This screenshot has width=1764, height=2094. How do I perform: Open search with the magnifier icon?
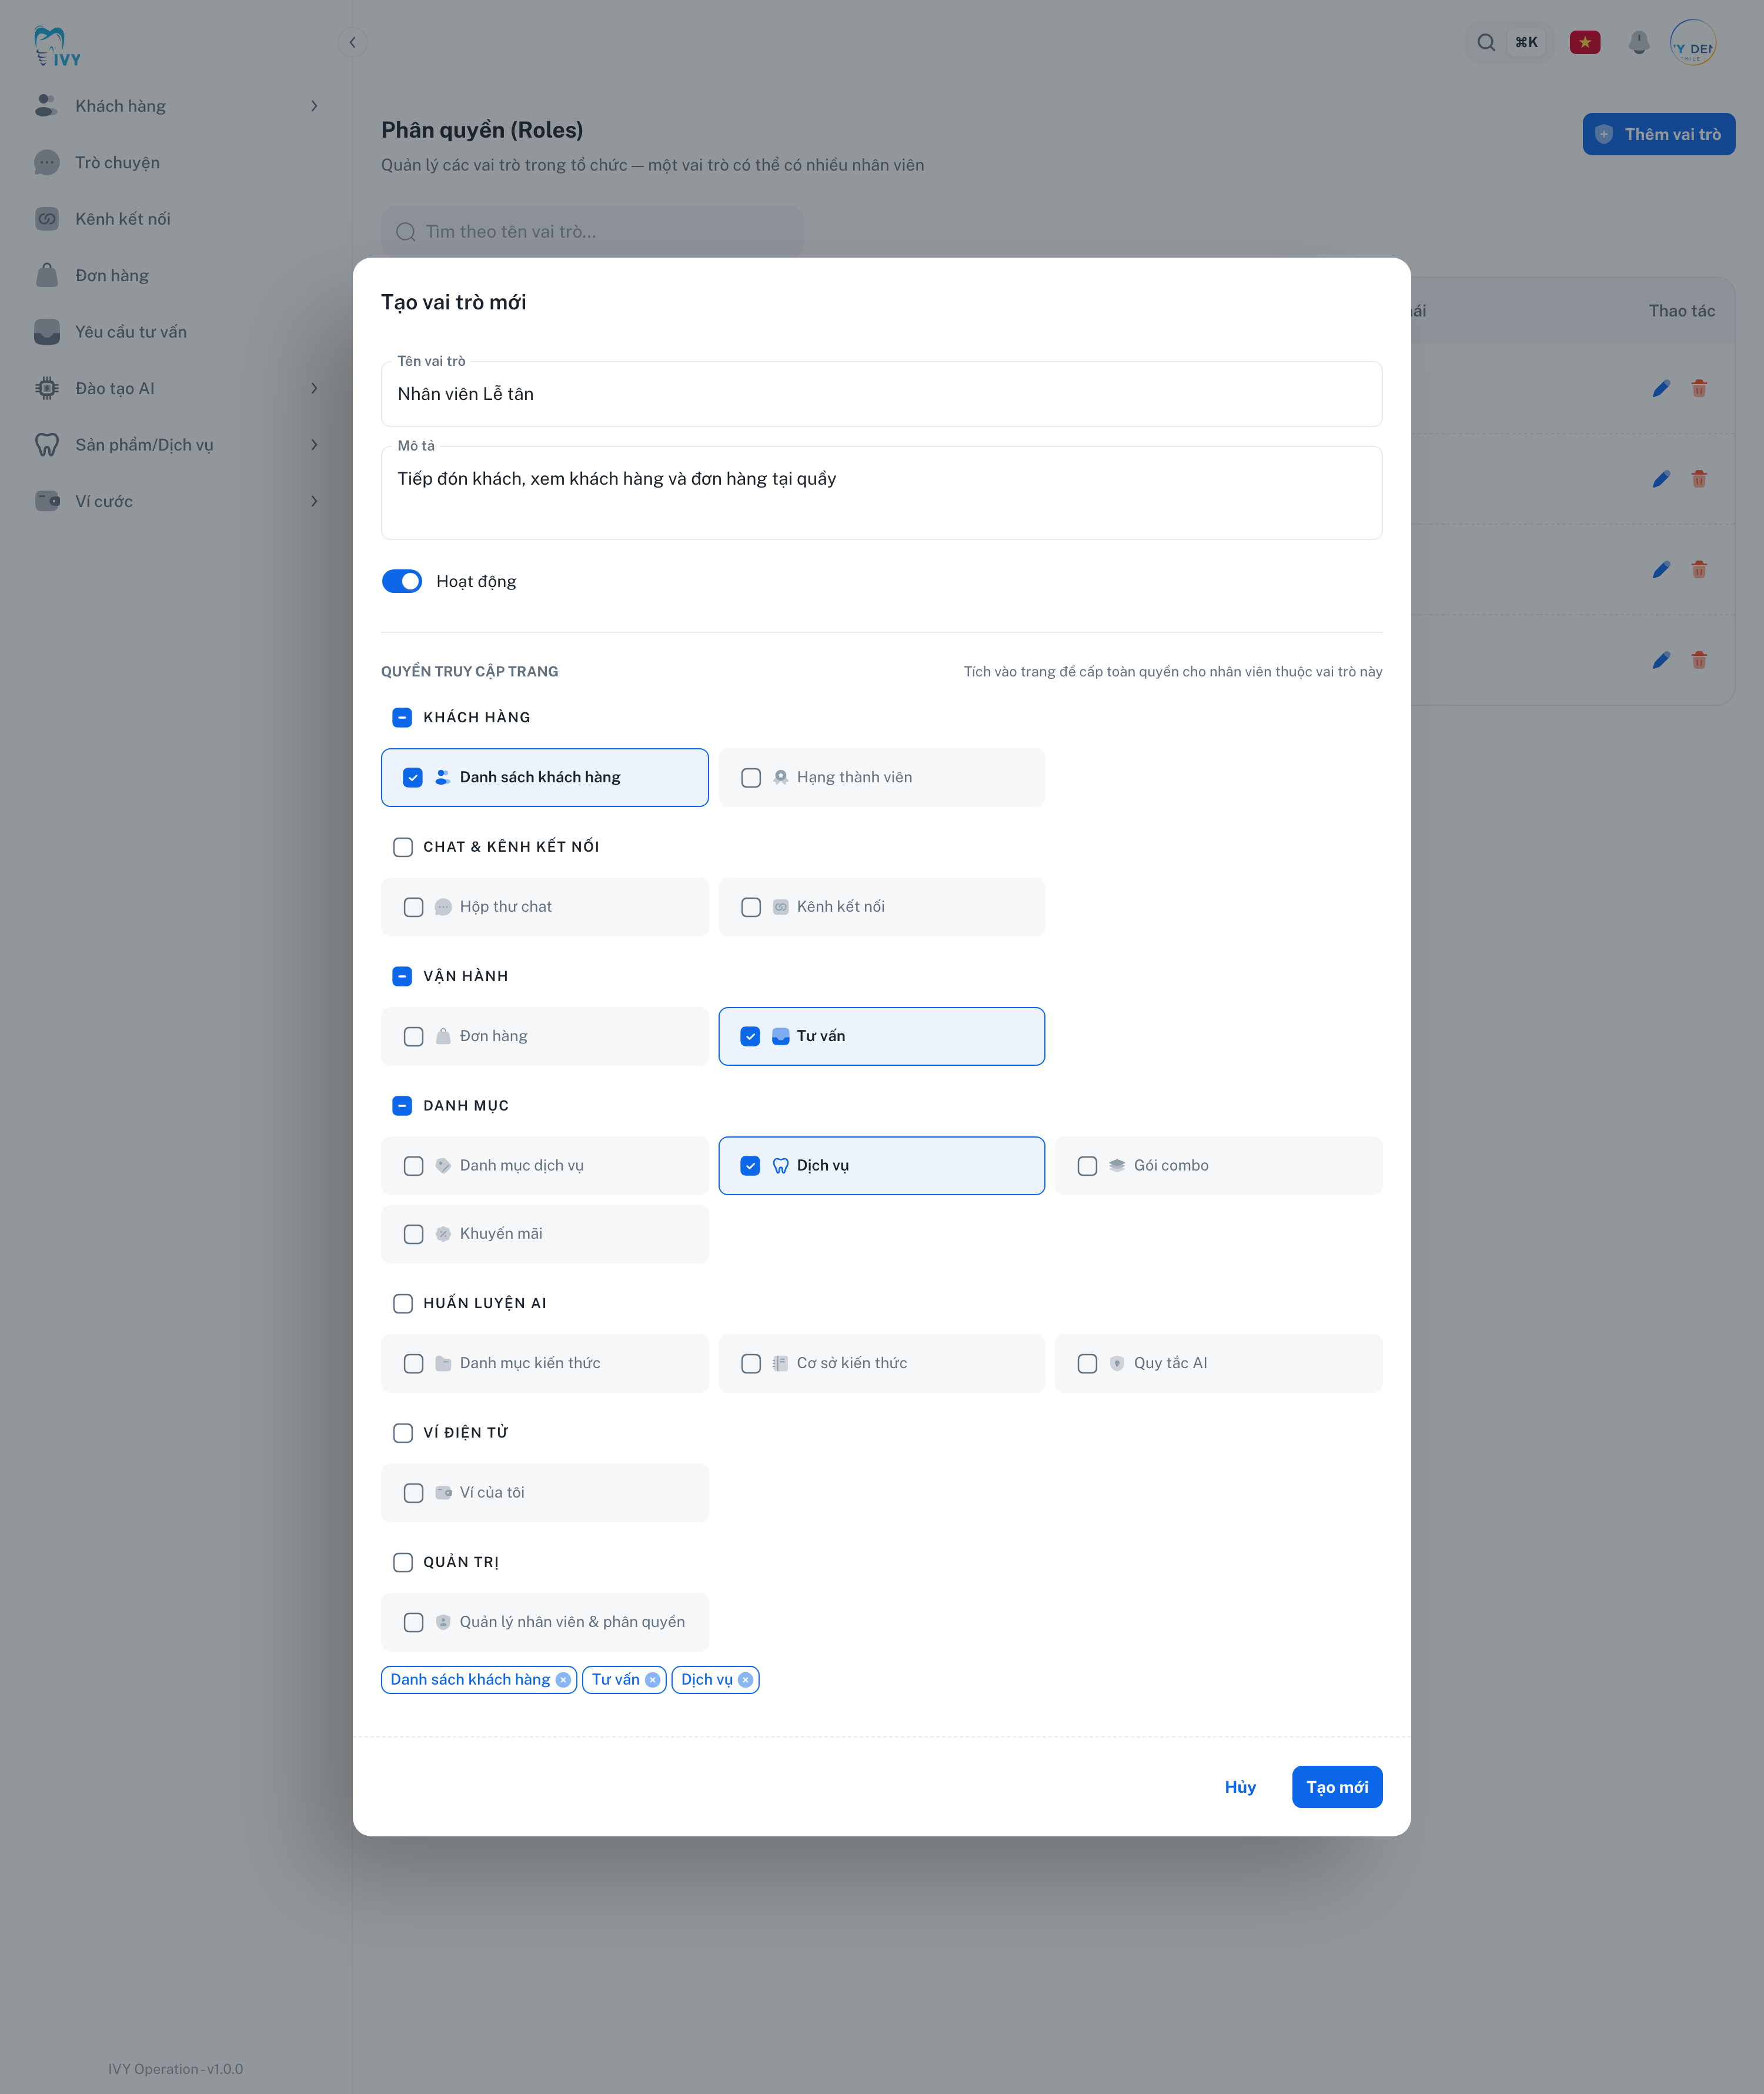pyautogui.click(x=1486, y=42)
